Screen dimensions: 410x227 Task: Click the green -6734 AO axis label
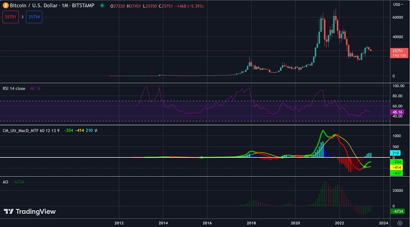point(397,211)
